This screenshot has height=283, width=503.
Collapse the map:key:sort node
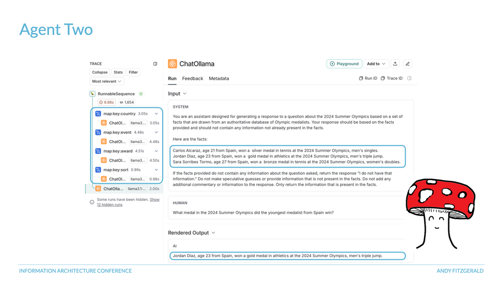(156, 170)
